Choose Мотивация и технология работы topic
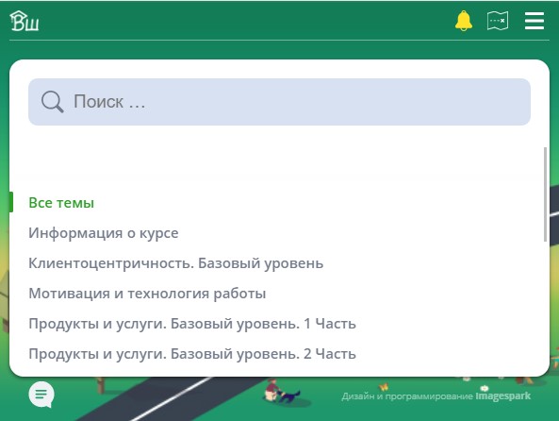The height and width of the screenshot is (421, 559). tap(147, 294)
